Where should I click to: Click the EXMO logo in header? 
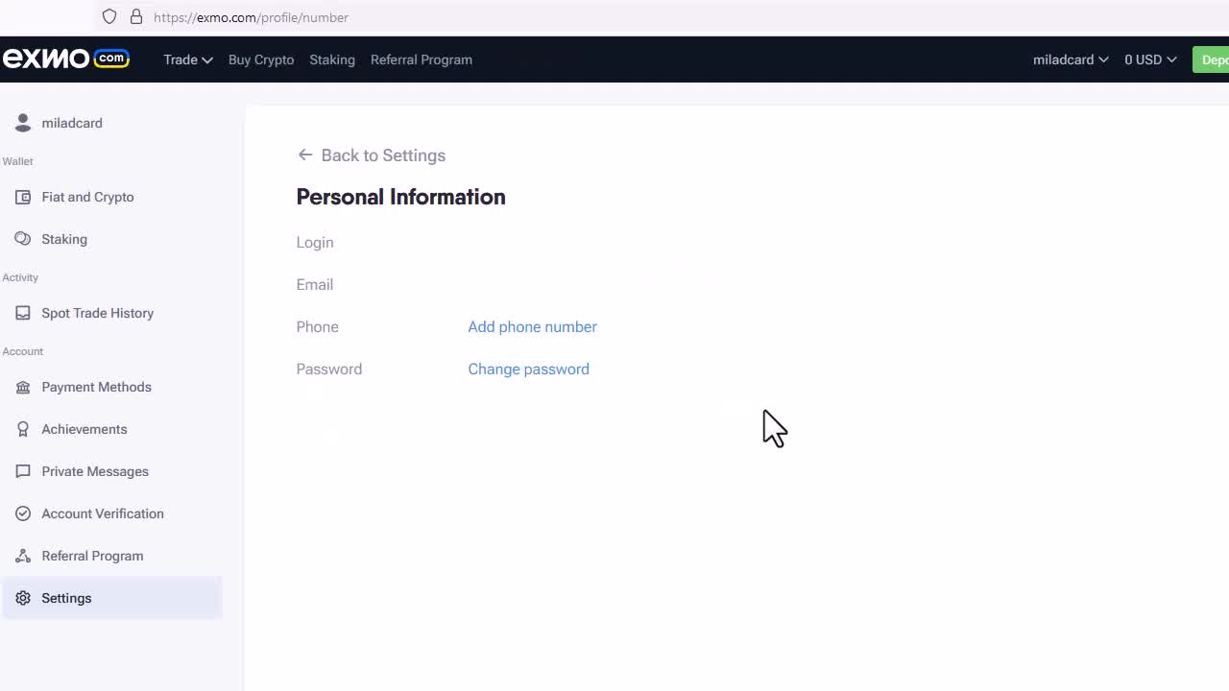coord(65,60)
